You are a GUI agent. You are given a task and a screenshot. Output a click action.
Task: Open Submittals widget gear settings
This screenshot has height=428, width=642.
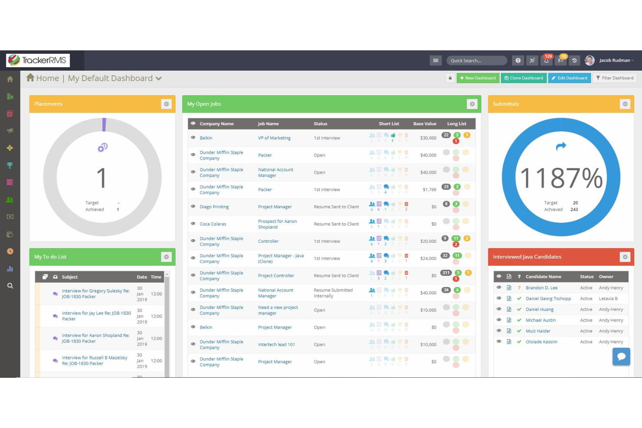(x=625, y=104)
